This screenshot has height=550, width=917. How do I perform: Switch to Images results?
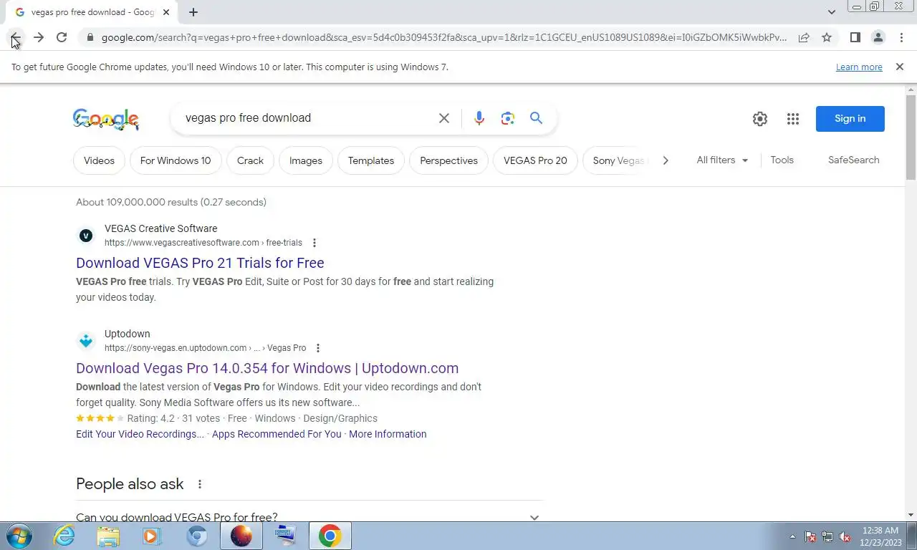pyautogui.click(x=306, y=160)
